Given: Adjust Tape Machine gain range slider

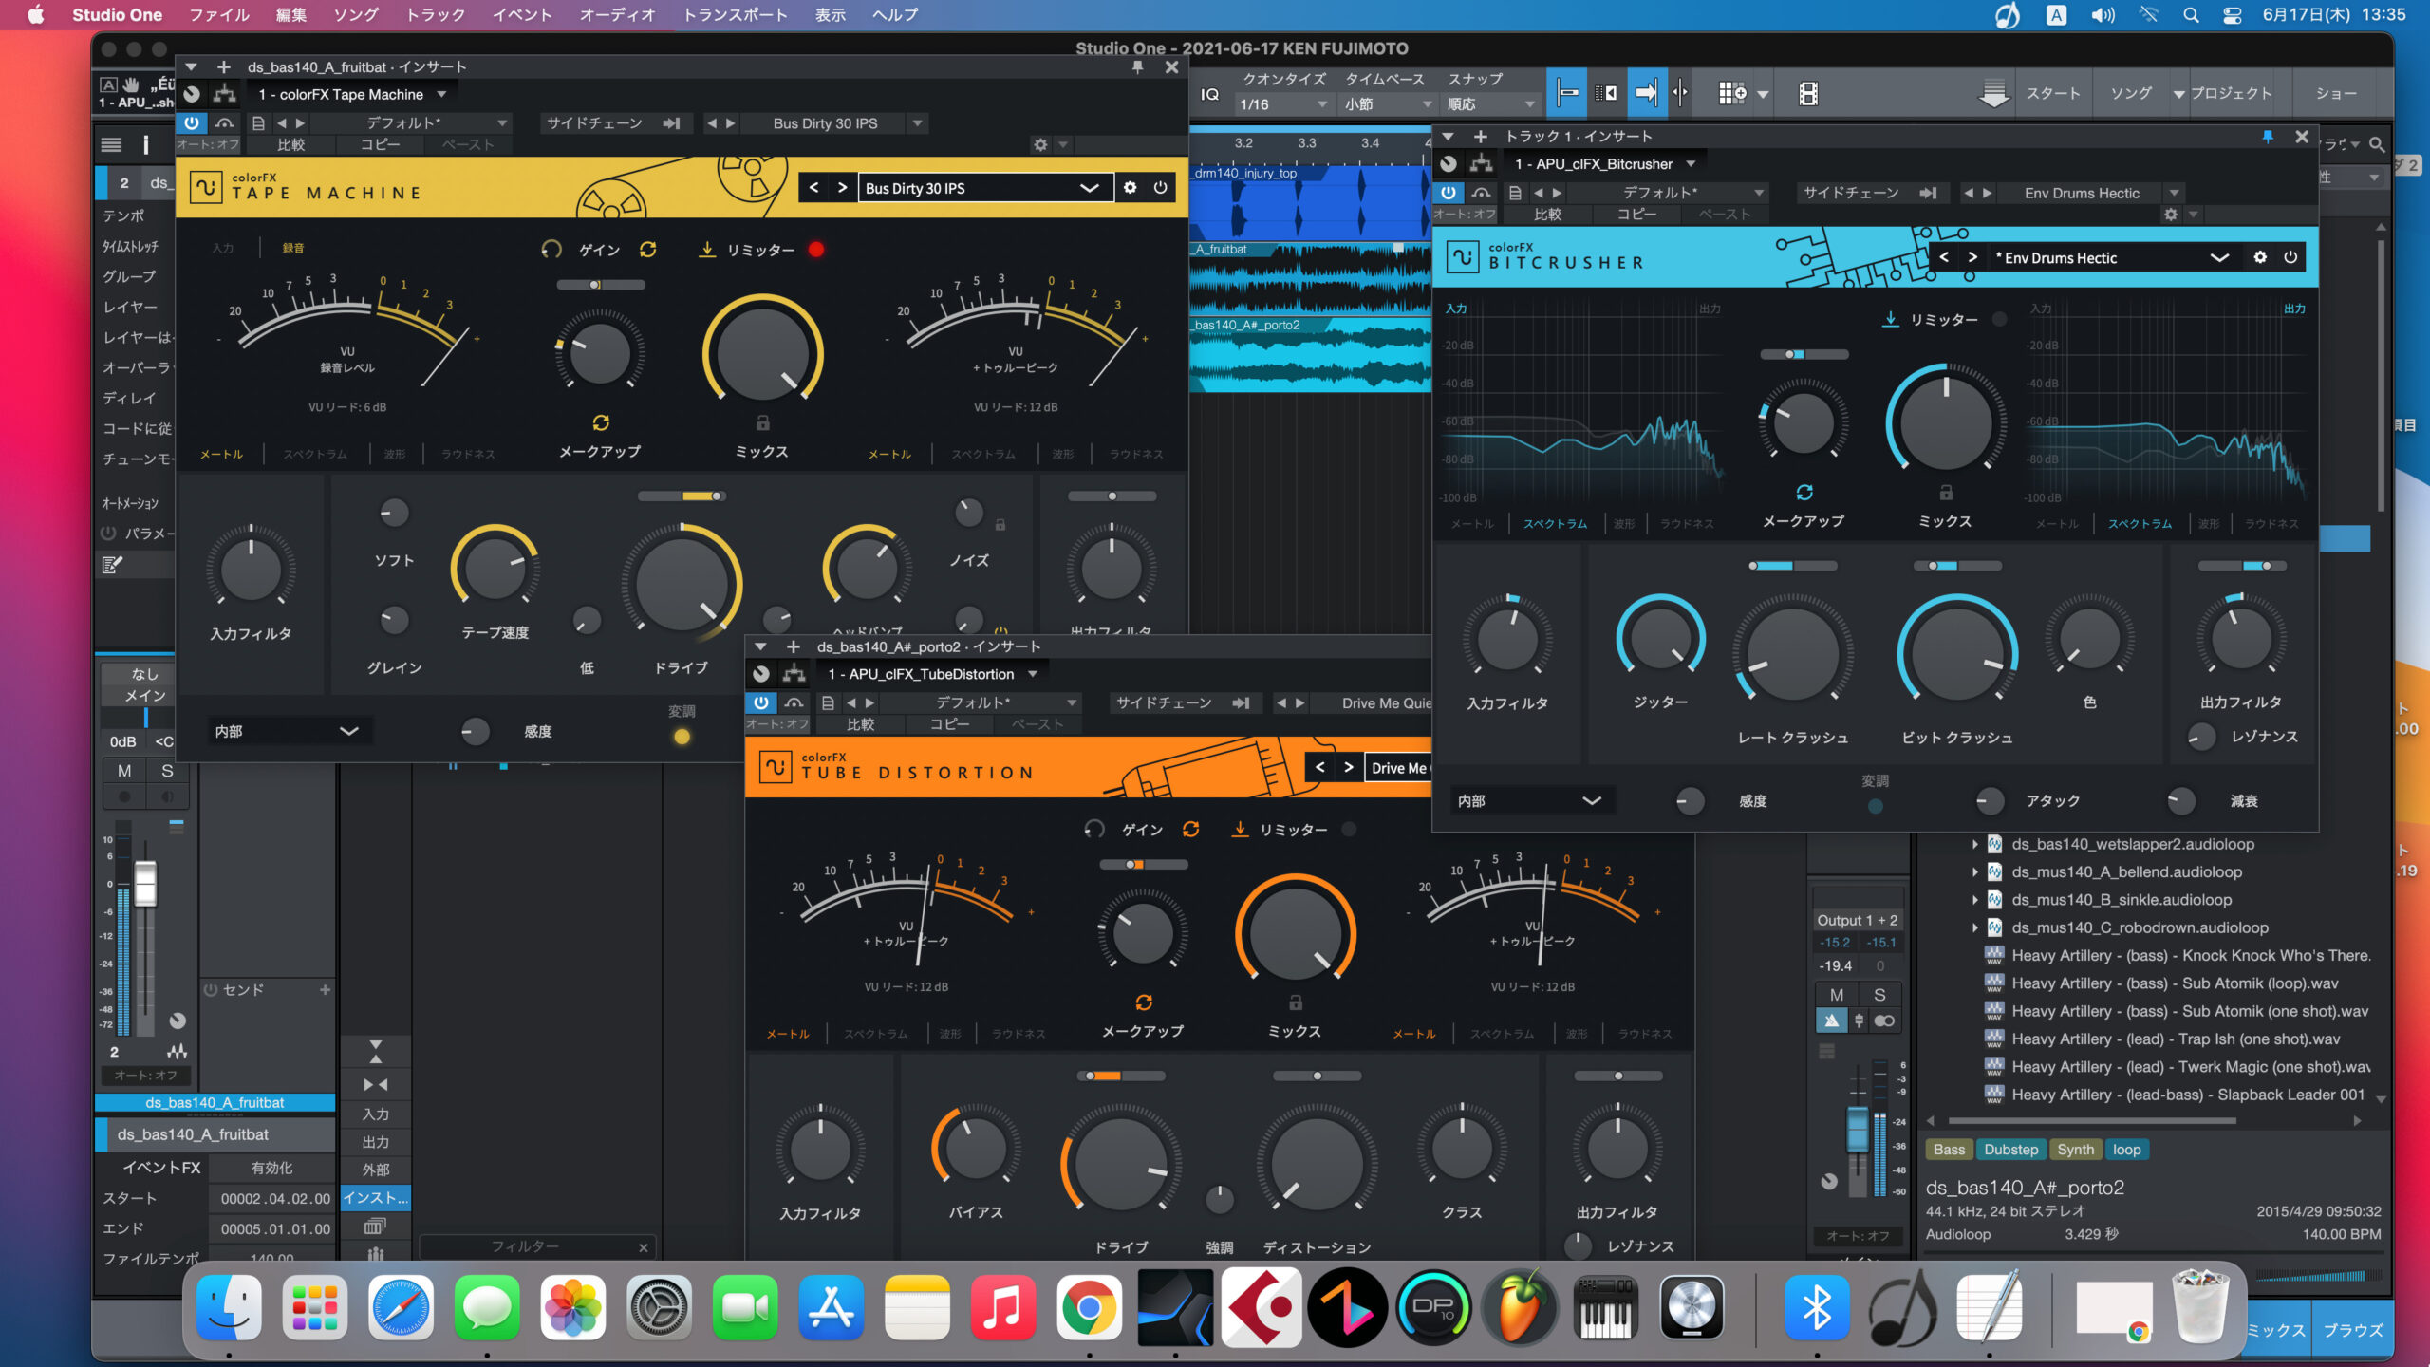Looking at the screenshot, I should point(601,285).
